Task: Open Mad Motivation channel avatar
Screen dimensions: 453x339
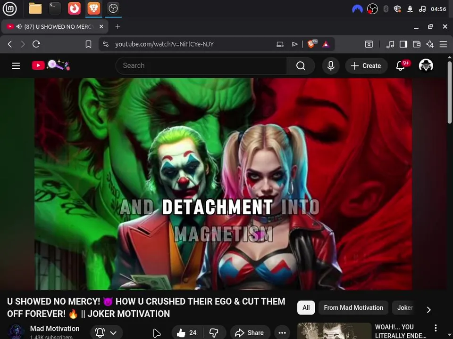Action: pos(16,332)
